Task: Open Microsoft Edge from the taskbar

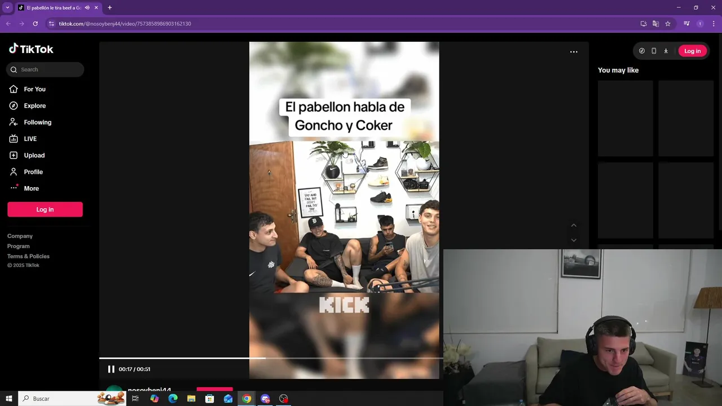Action: 173,399
